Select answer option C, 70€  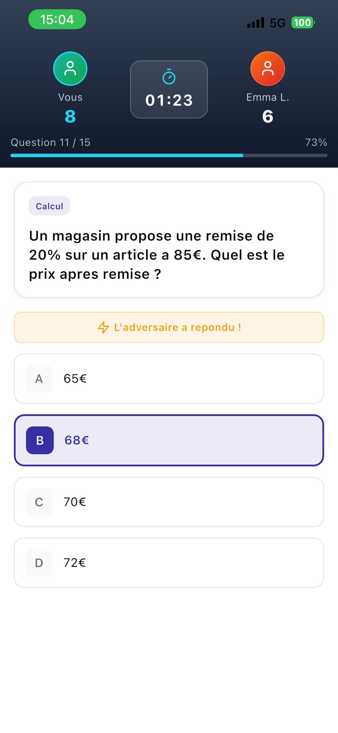coord(169,502)
